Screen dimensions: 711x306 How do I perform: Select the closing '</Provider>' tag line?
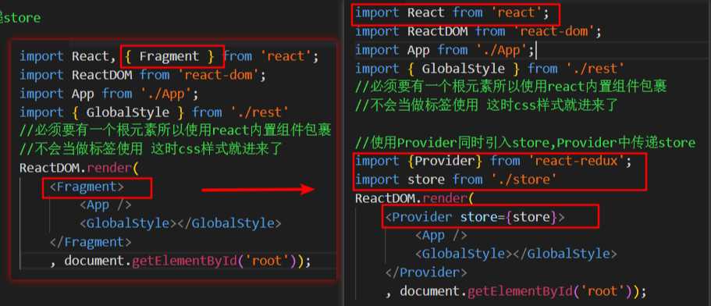coord(426,272)
